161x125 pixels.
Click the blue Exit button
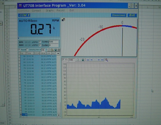tap(132, 15)
